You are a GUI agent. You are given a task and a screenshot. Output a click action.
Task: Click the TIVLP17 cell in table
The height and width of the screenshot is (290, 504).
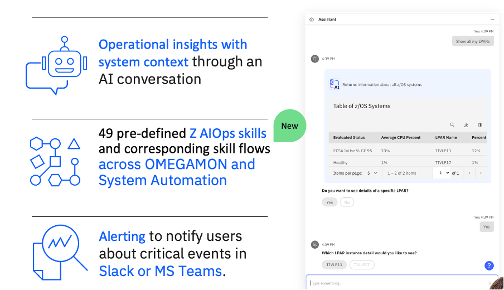click(443, 163)
